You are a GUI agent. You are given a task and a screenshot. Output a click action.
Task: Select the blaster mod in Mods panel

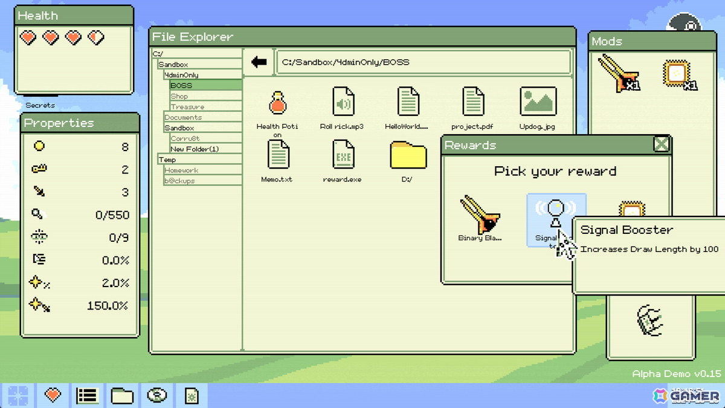(618, 73)
